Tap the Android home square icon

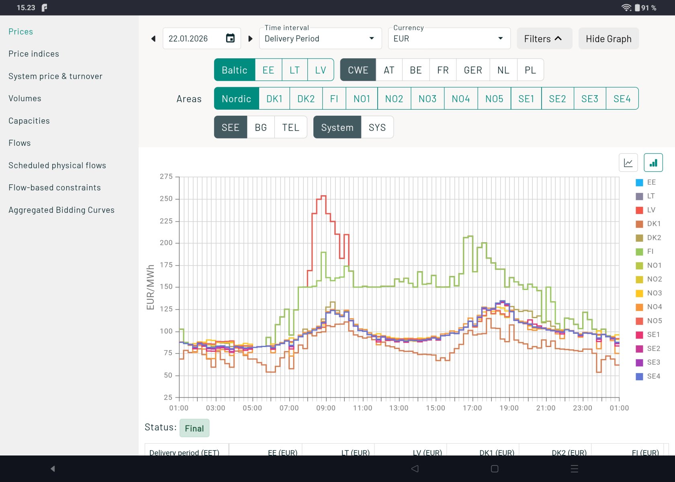(x=495, y=468)
